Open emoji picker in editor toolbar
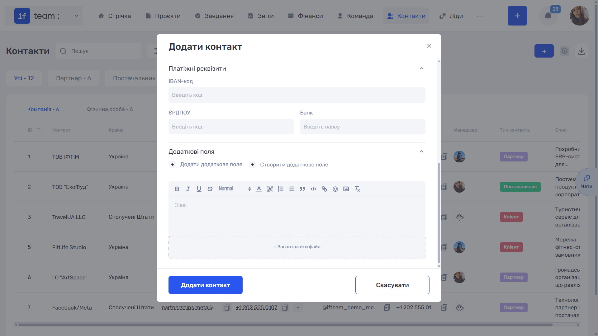The image size is (598, 336). point(335,189)
